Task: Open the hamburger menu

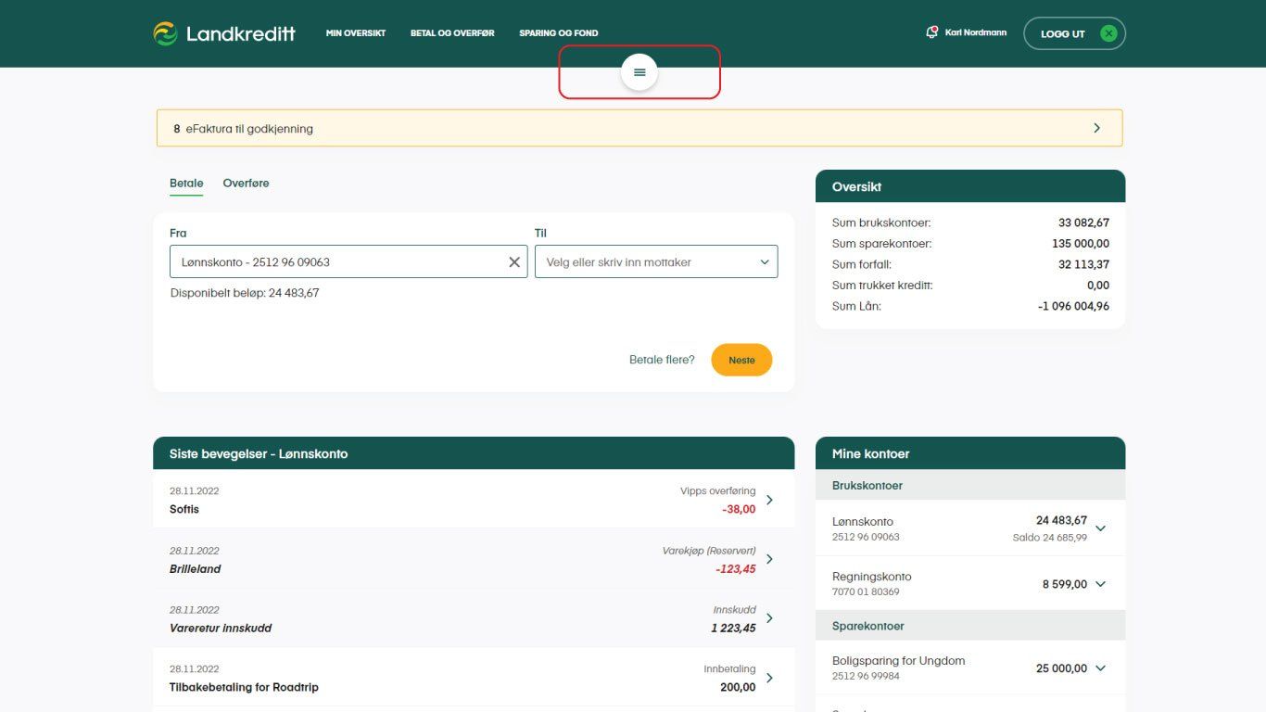Action: (x=639, y=71)
